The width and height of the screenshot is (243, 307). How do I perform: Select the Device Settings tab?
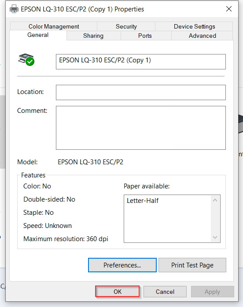tap(194, 26)
